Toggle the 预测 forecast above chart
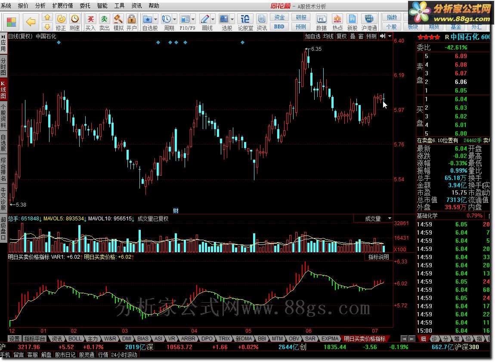495x362 pixels. pos(371,36)
